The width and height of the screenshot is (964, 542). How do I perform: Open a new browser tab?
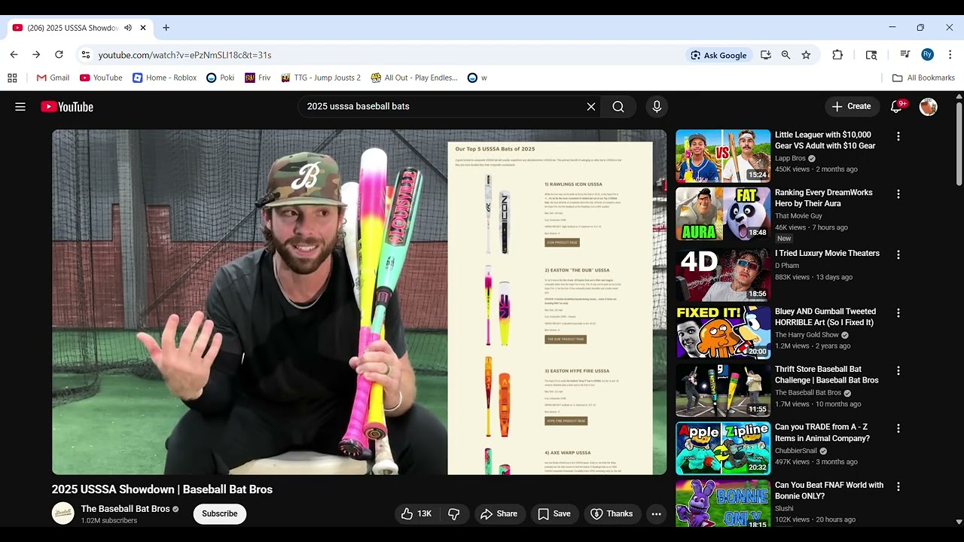166,28
